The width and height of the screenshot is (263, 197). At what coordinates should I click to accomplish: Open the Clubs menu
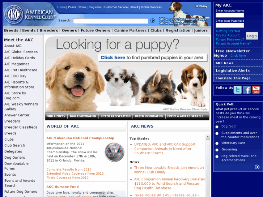click(156, 30)
